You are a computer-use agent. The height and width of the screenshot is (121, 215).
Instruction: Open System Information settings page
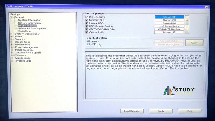pos(30,20)
